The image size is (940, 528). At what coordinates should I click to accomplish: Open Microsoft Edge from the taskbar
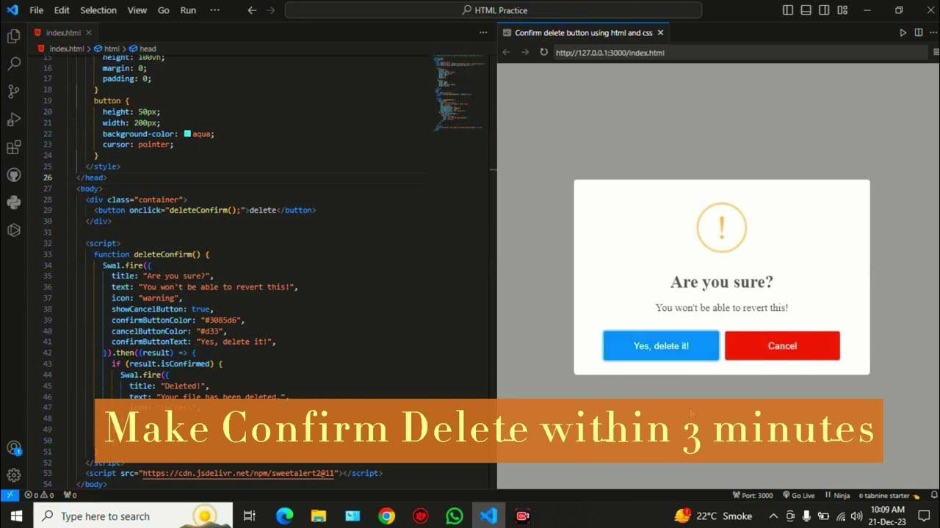[x=284, y=516]
